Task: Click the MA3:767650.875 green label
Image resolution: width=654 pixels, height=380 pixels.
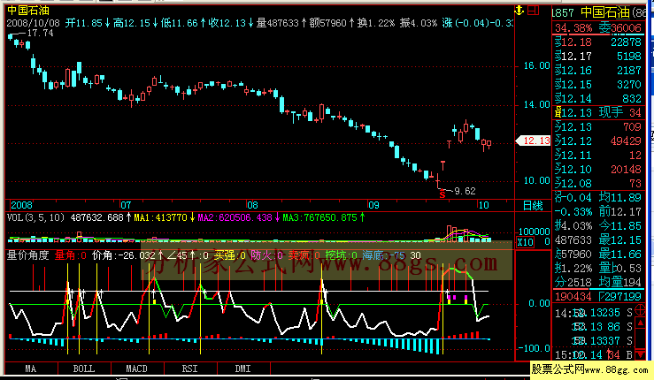Action: [x=319, y=217]
